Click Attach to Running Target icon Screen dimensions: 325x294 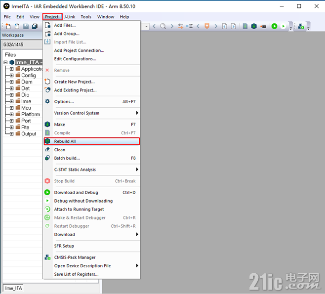[47, 209]
